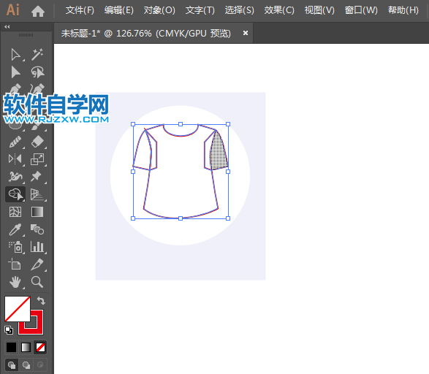
Task: Open the 效果(C) menu
Action: [x=279, y=10]
